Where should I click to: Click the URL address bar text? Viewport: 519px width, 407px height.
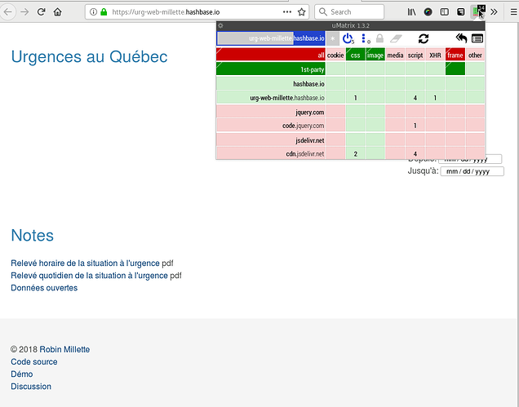tap(166, 12)
